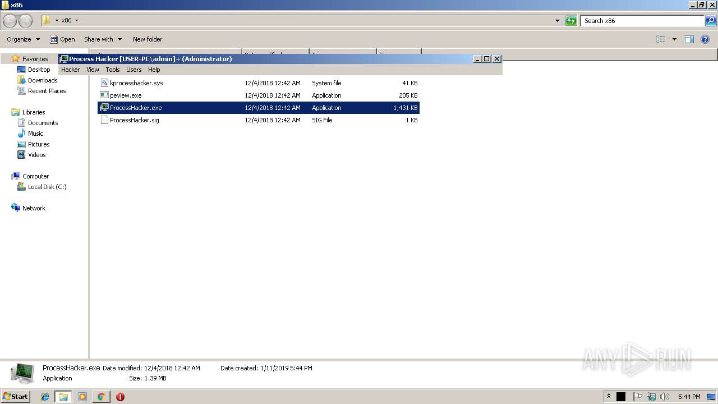Viewport: 718px width, 404px height.
Task: Show hidden tray icons arrow
Action: [x=609, y=396]
